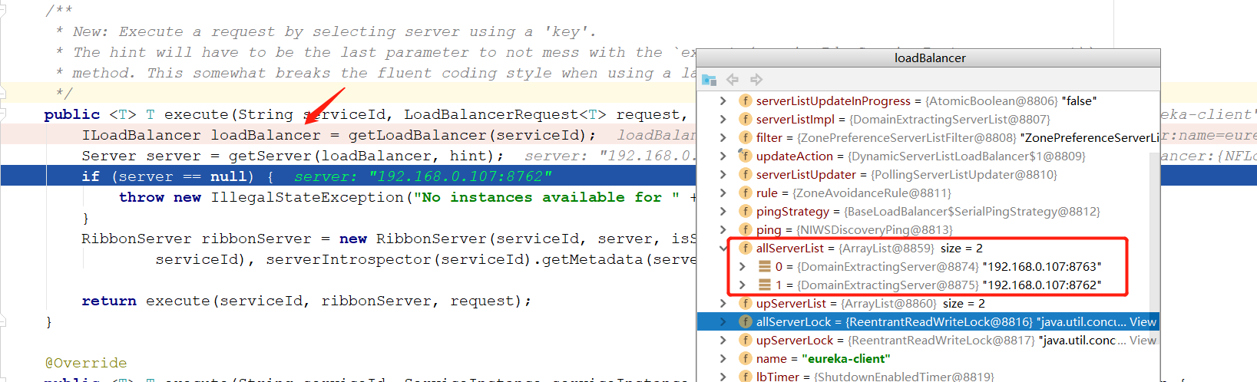
Task: Click field icon next to lbTimer
Action: coord(745,377)
